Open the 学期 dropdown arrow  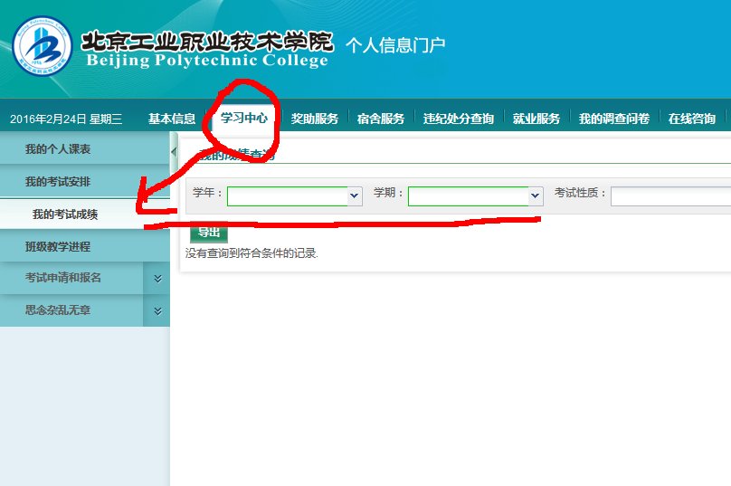click(x=536, y=195)
